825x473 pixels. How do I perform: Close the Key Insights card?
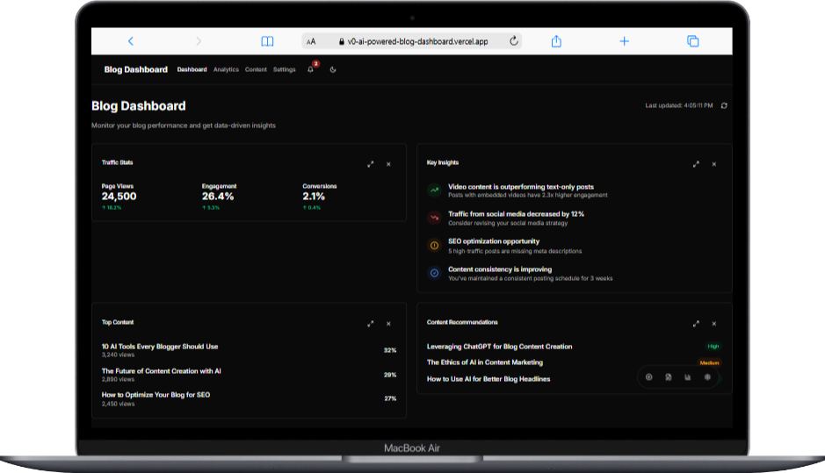[x=714, y=163]
